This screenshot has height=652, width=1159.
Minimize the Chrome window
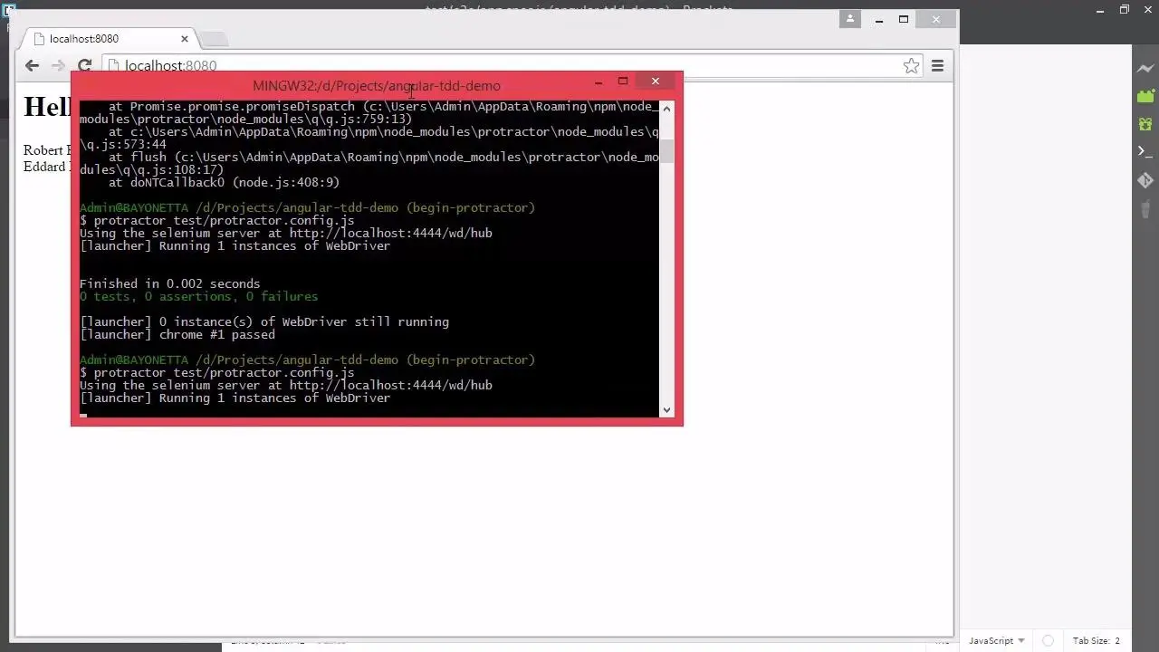(879, 19)
